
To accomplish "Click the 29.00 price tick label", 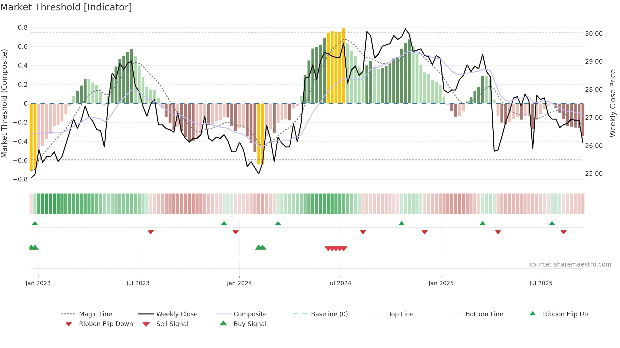I will click(x=594, y=61).
